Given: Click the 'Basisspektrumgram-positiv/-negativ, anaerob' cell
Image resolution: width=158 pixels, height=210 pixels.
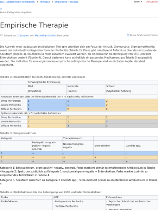Looking at the screenshot, I should (47, 146).
